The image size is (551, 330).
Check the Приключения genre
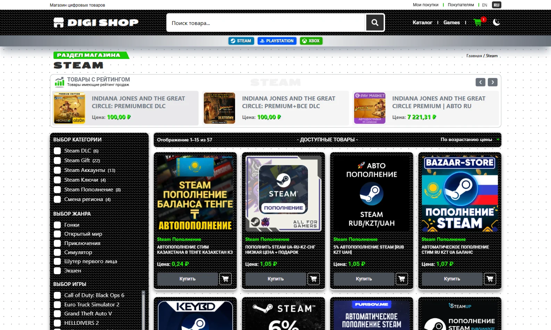point(57,243)
